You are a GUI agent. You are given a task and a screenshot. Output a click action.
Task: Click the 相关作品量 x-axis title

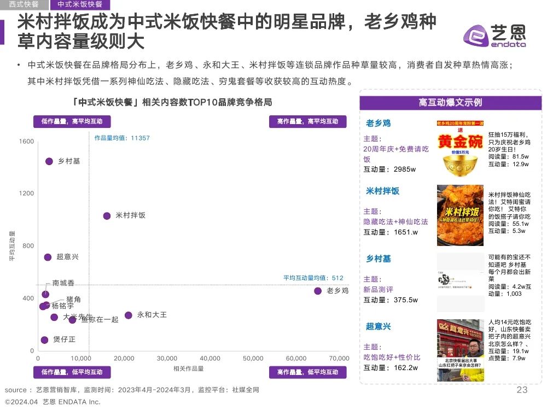click(x=188, y=368)
